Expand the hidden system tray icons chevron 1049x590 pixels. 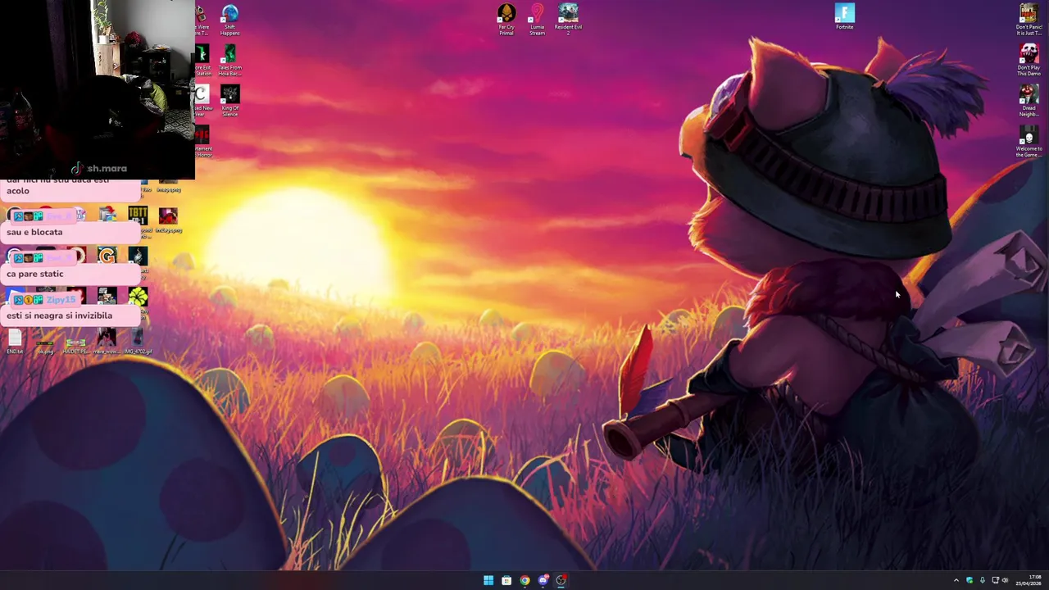[956, 580]
